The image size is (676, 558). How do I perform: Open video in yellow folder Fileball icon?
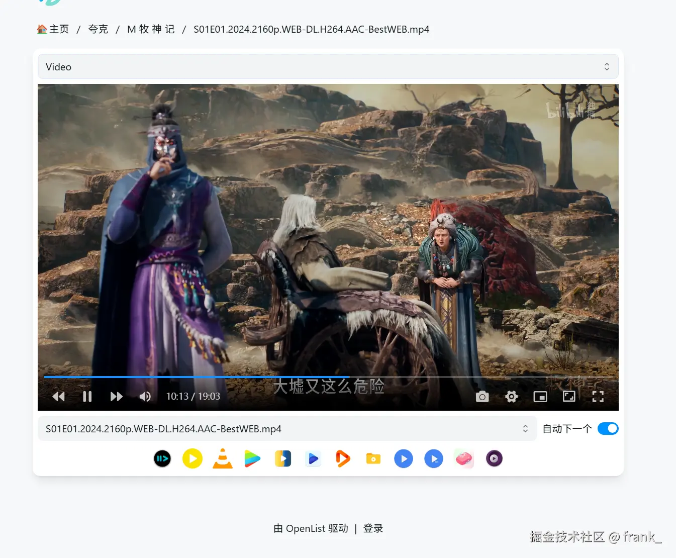(373, 458)
